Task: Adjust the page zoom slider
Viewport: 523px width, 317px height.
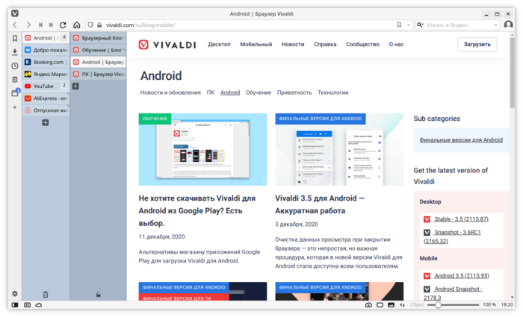Action: coord(438,305)
